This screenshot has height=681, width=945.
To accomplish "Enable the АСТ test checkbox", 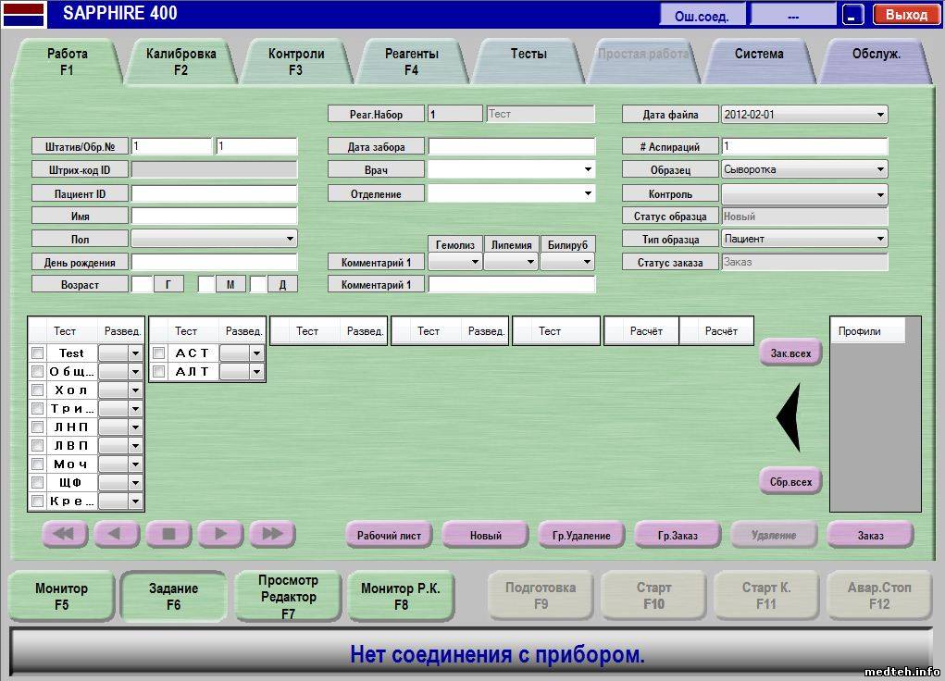I will [x=159, y=353].
